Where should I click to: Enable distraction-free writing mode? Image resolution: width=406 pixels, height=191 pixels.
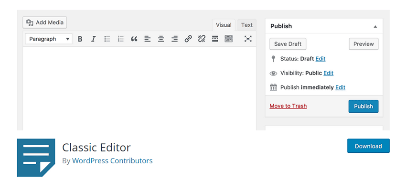point(248,39)
